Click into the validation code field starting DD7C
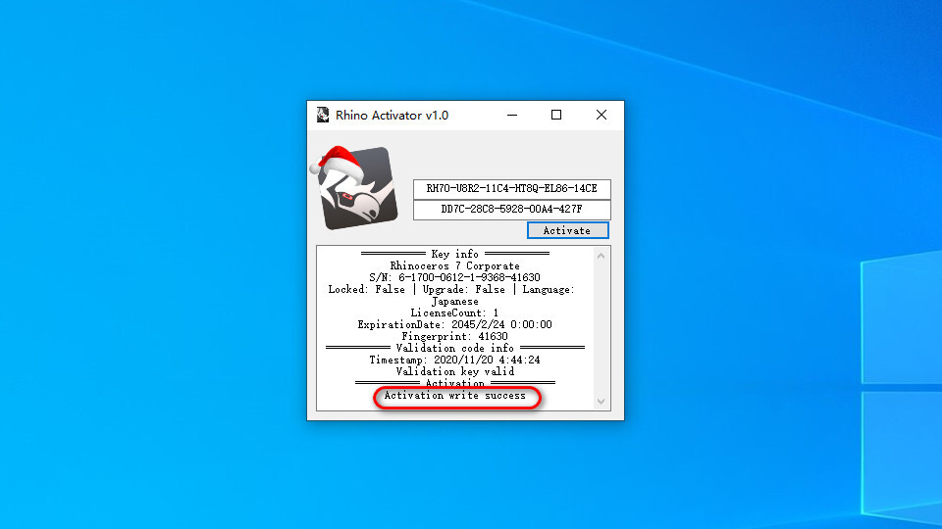 click(511, 210)
